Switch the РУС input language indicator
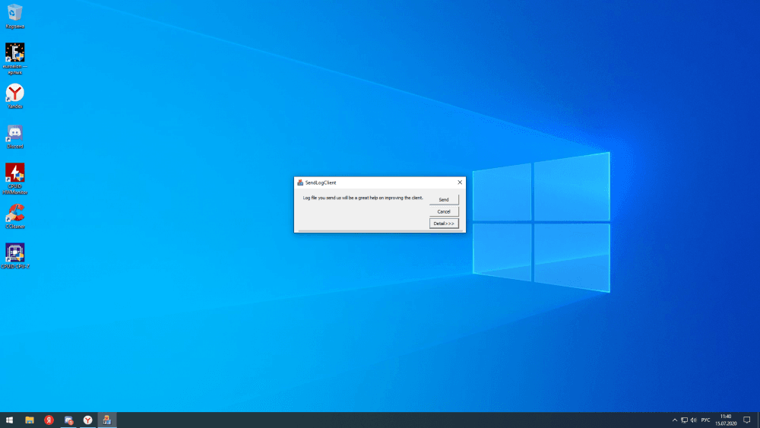The width and height of the screenshot is (760, 428). tap(705, 420)
